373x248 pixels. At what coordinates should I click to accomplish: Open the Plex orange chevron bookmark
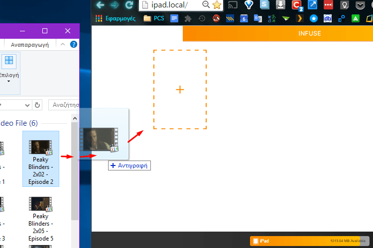click(x=300, y=18)
